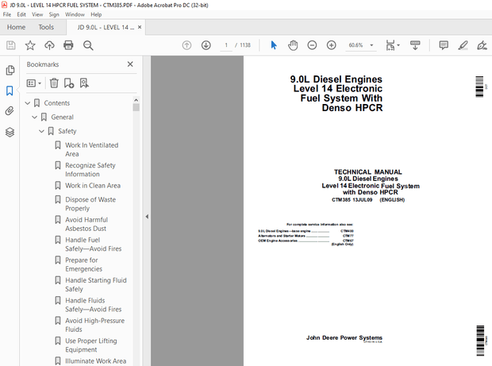Close the JD 9.0L document tab

tap(140, 27)
